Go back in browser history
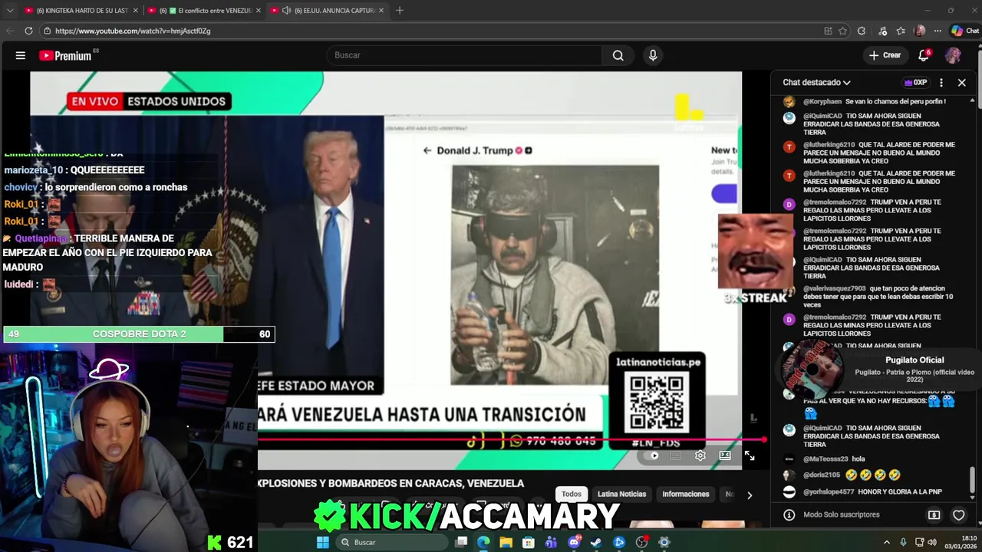Image resolution: width=982 pixels, height=552 pixels. click(10, 31)
